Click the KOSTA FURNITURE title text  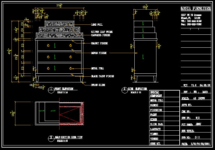[196, 8]
